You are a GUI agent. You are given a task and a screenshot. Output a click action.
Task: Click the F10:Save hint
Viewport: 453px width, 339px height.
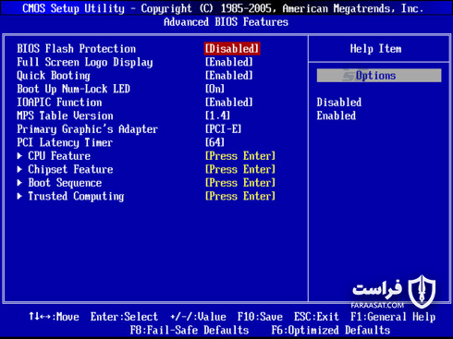point(260,317)
